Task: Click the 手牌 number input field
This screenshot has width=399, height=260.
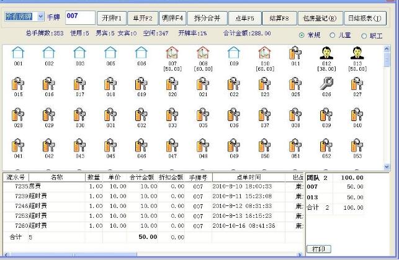Action: pos(80,17)
